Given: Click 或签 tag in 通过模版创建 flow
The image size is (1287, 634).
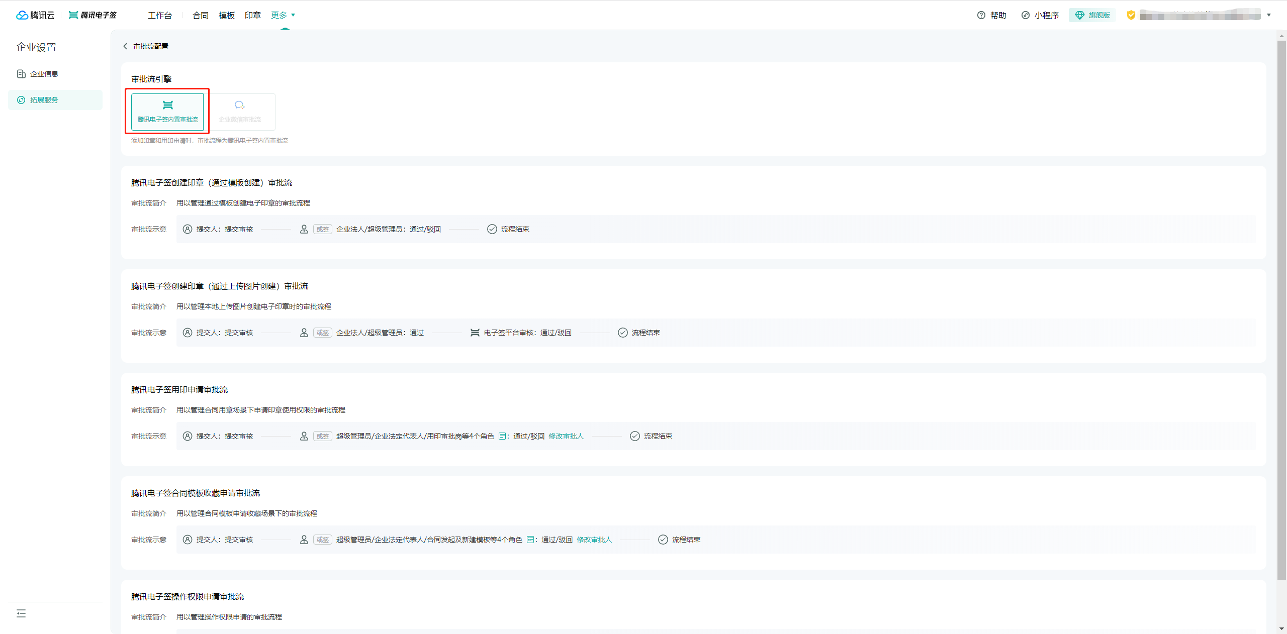Looking at the screenshot, I should click(x=323, y=229).
